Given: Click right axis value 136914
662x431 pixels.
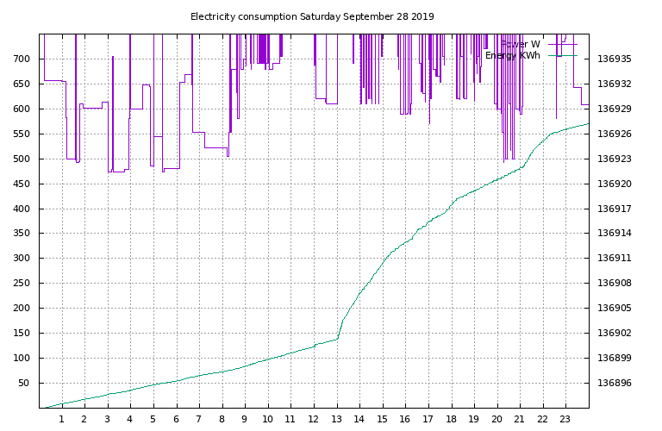Looking at the screenshot, I should tap(615, 233).
